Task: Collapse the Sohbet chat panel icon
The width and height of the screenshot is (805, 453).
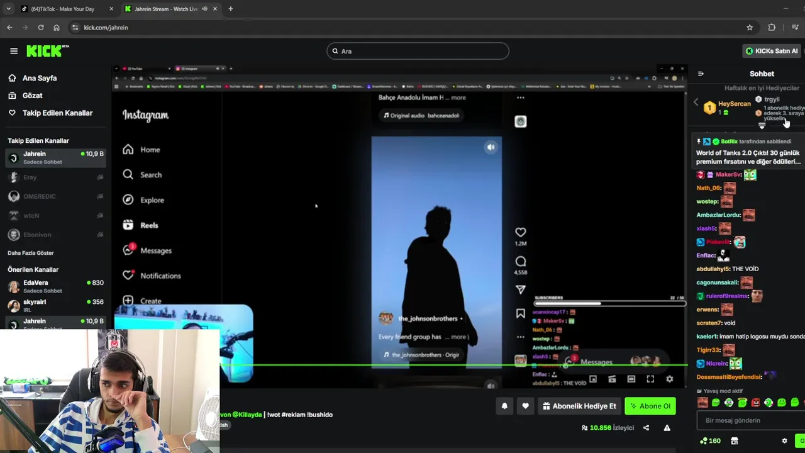Action: coord(701,74)
